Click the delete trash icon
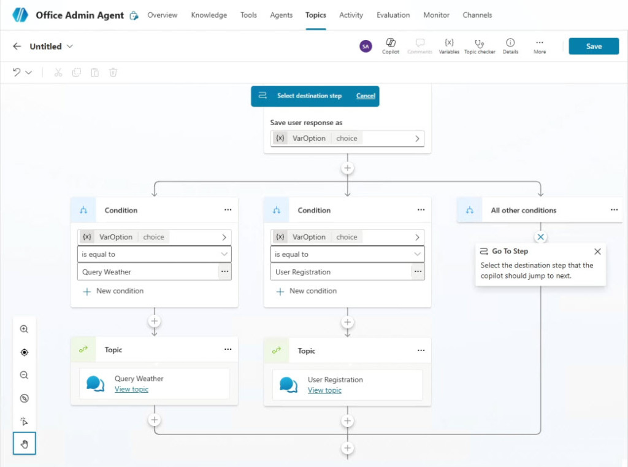Screen dimensions: 628x467 click(x=113, y=72)
